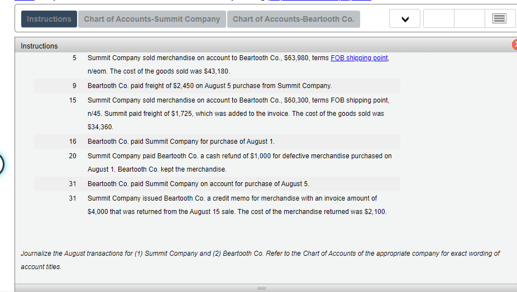Click the '$34,360.' cost amount text
The image size is (517, 292).
click(x=100, y=127)
